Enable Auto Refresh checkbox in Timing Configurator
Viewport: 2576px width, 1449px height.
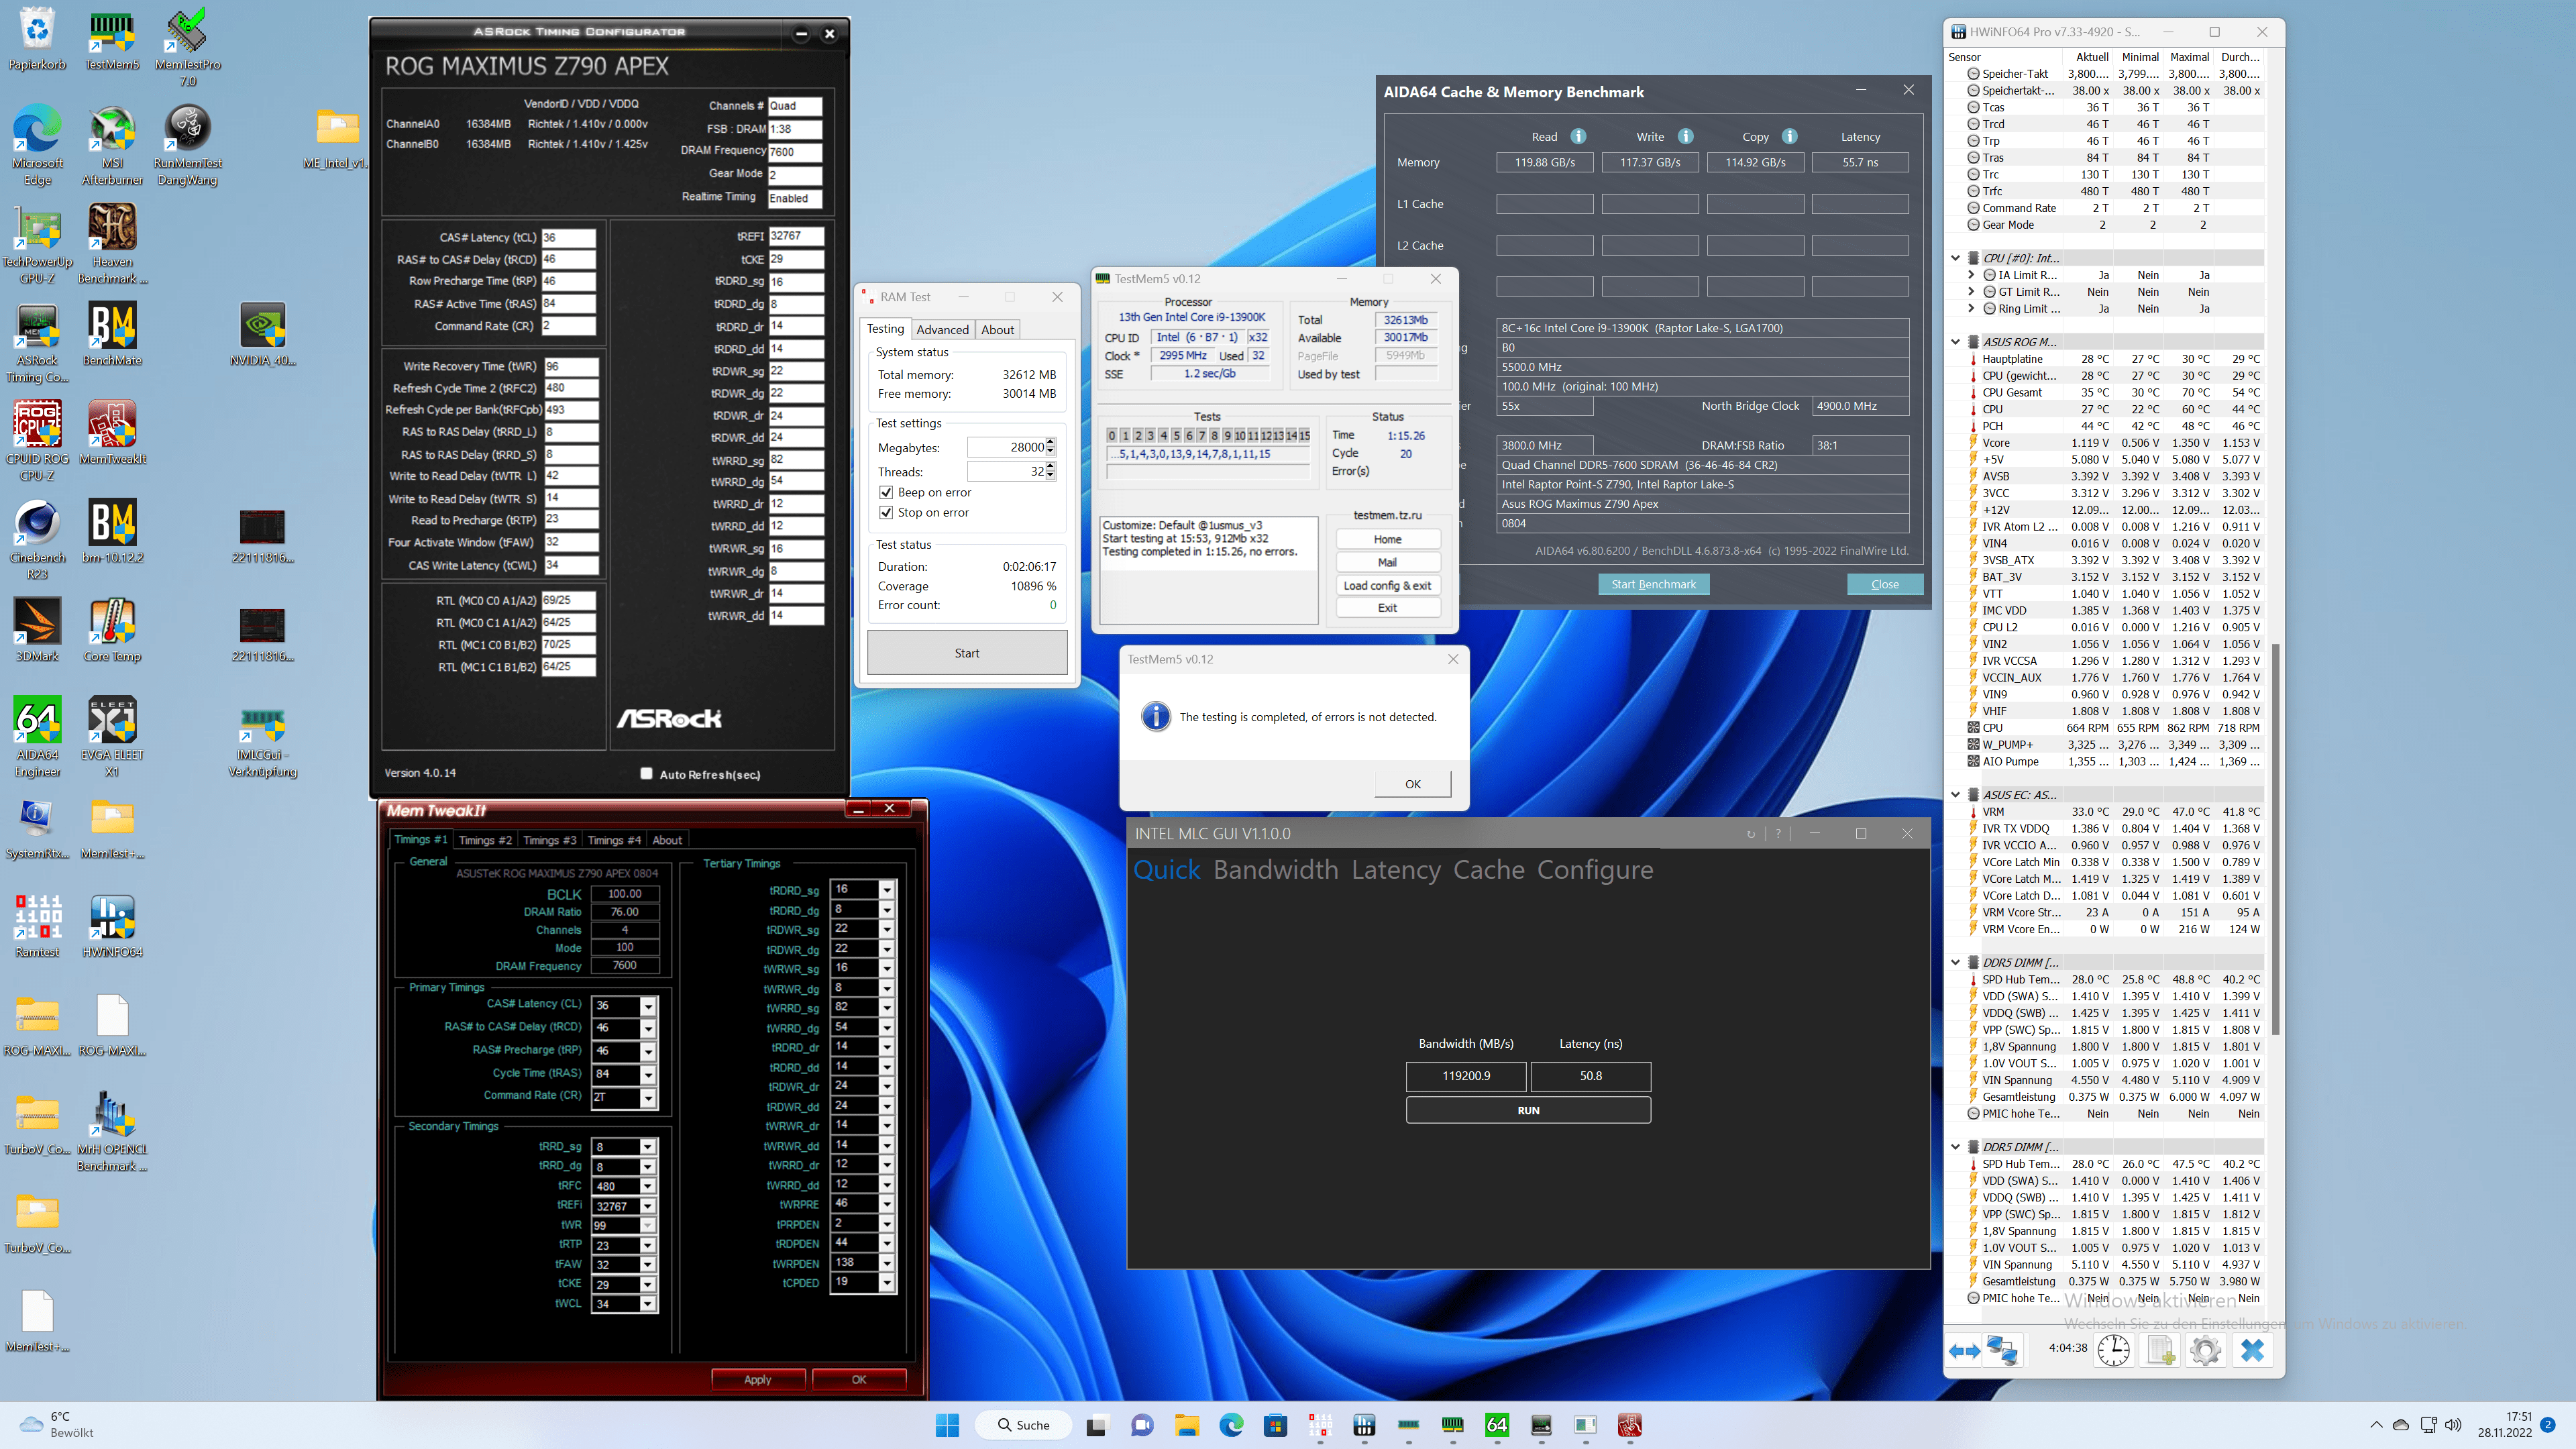646,773
